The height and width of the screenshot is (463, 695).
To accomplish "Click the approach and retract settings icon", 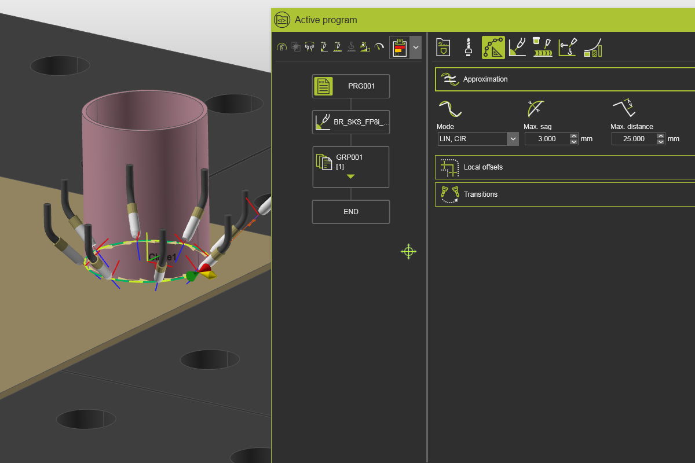I will [567, 47].
